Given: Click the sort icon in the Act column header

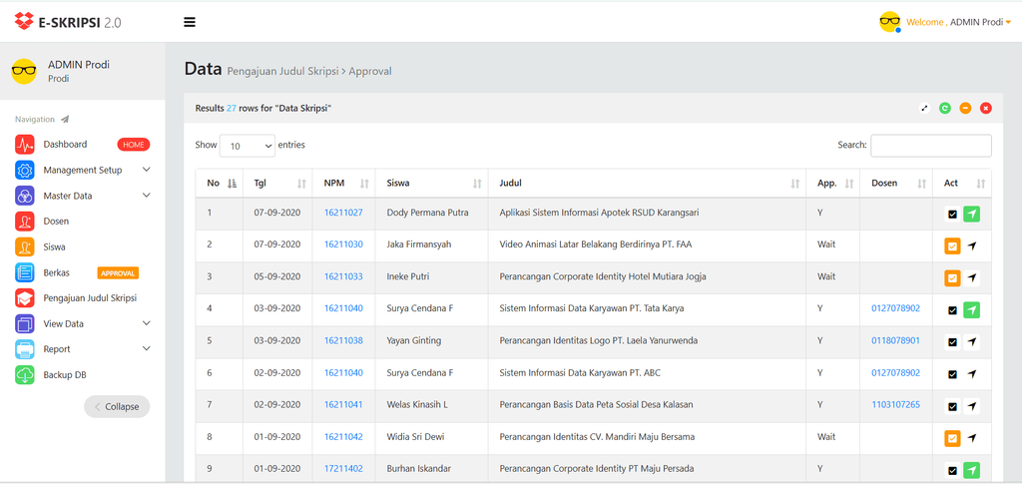Looking at the screenshot, I should 980,185.
